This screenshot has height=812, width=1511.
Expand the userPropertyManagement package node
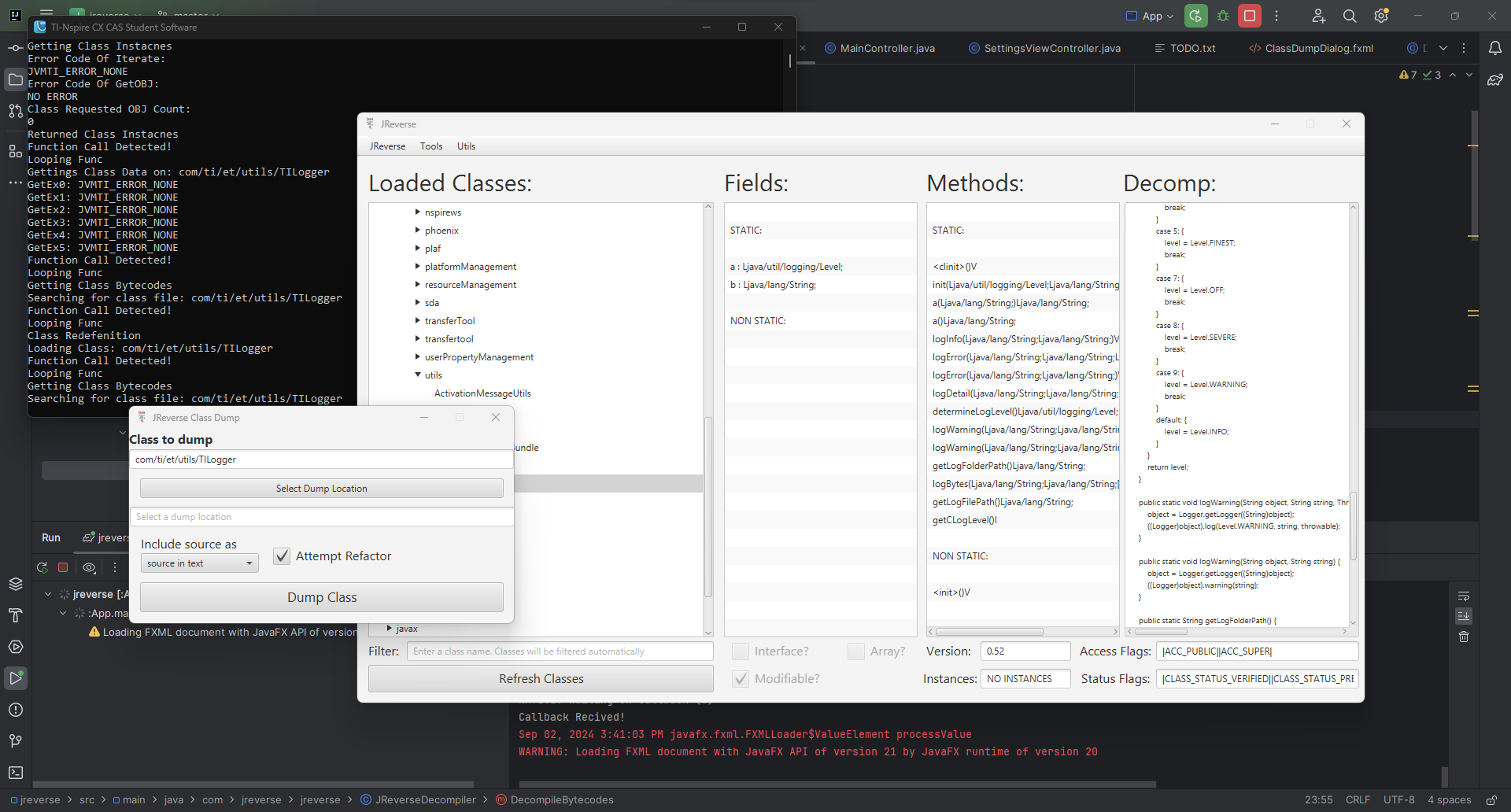click(418, 357)
